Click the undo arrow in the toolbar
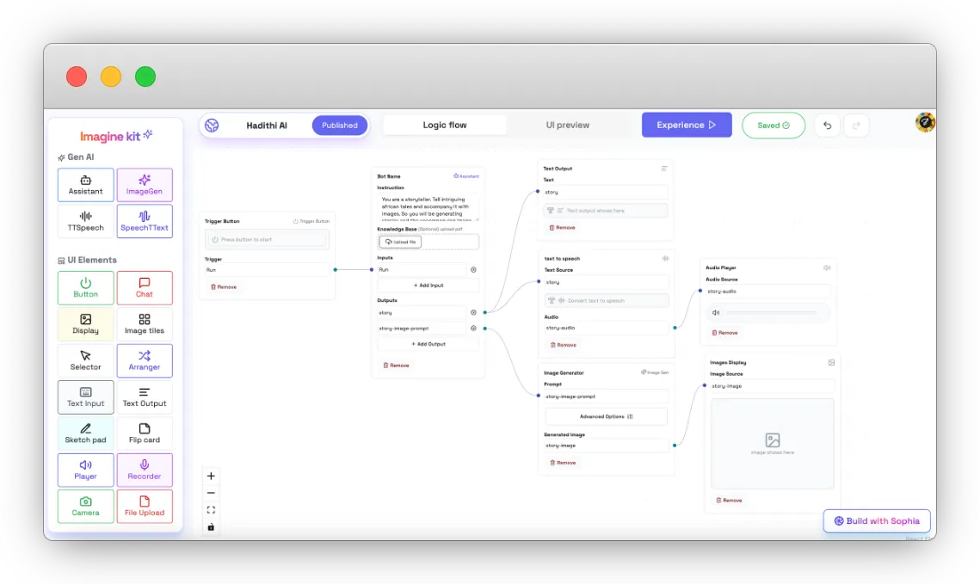The width and height of the screenshot is (980, 584). 826,126
